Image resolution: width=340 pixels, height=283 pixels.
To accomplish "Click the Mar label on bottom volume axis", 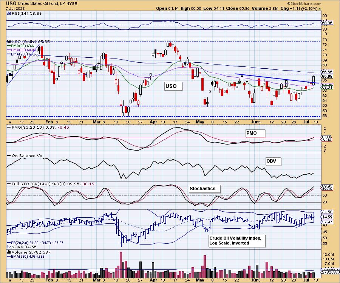I will coord(96,280).
